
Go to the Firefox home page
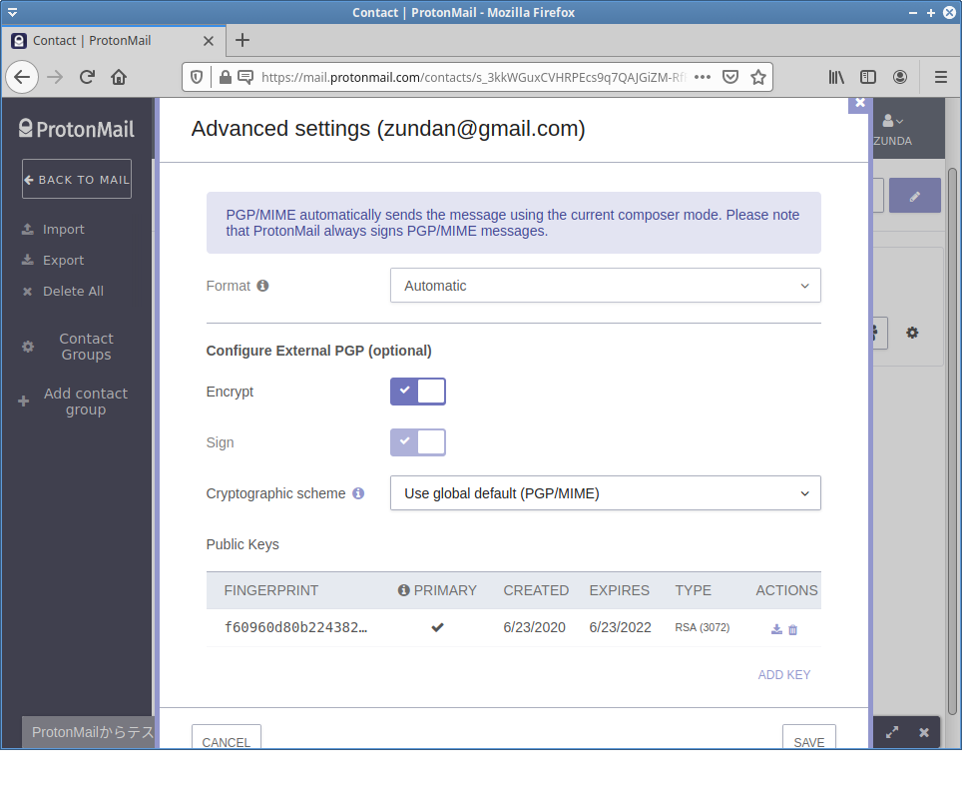[119, 77]
